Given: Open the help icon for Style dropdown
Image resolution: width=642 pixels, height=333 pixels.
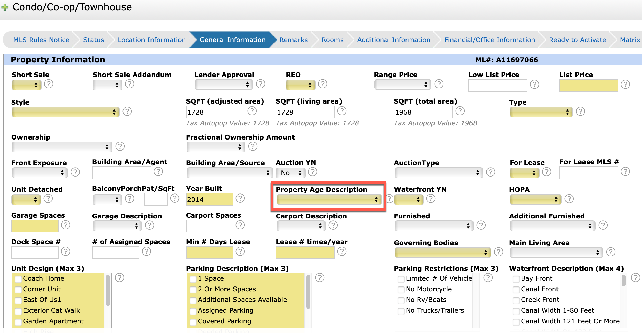Looking at the screenshot, I should pyautogui.click(x=127, y=112).
